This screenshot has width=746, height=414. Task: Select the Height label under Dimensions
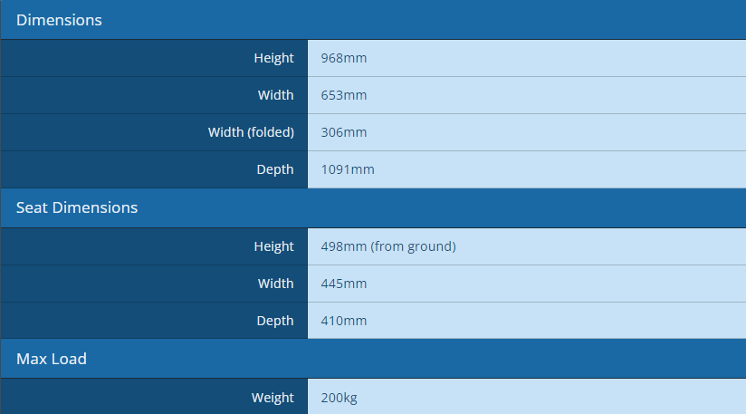coord(273,58)
